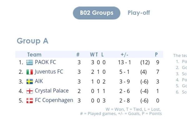
Task: Click PAOK FC's 13 - 1 goals score
Action: tap(124, 62)
